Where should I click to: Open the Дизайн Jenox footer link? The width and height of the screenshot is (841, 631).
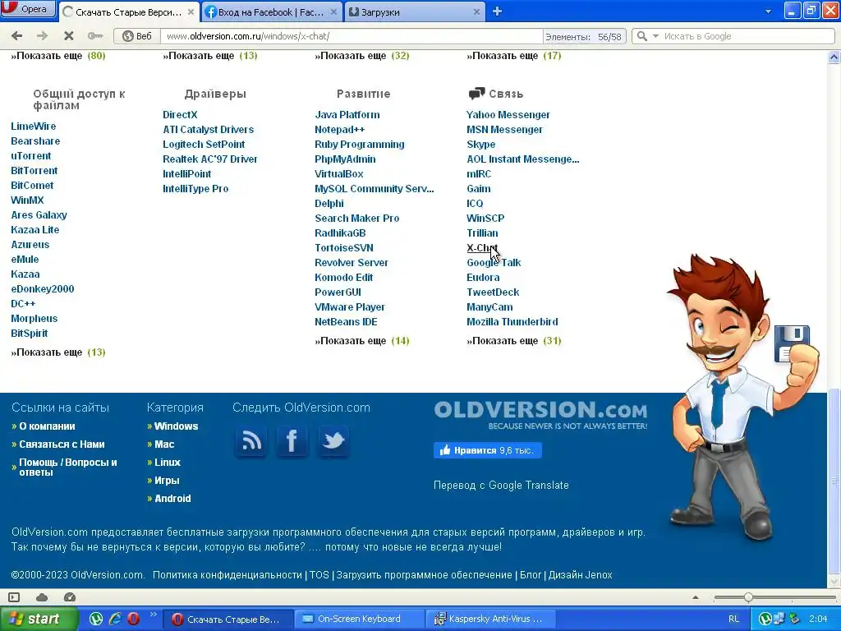(x=581, y=574)
